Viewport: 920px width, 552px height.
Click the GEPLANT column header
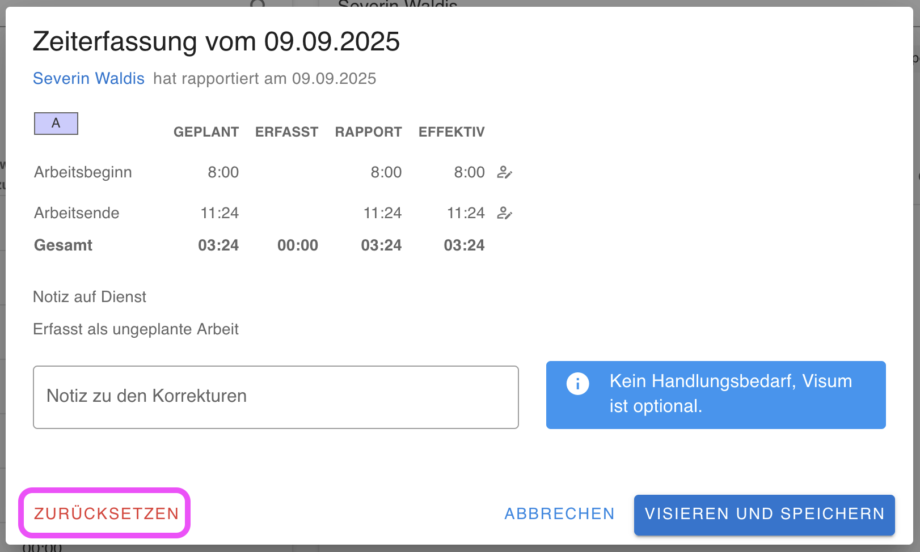coord(206,132)
